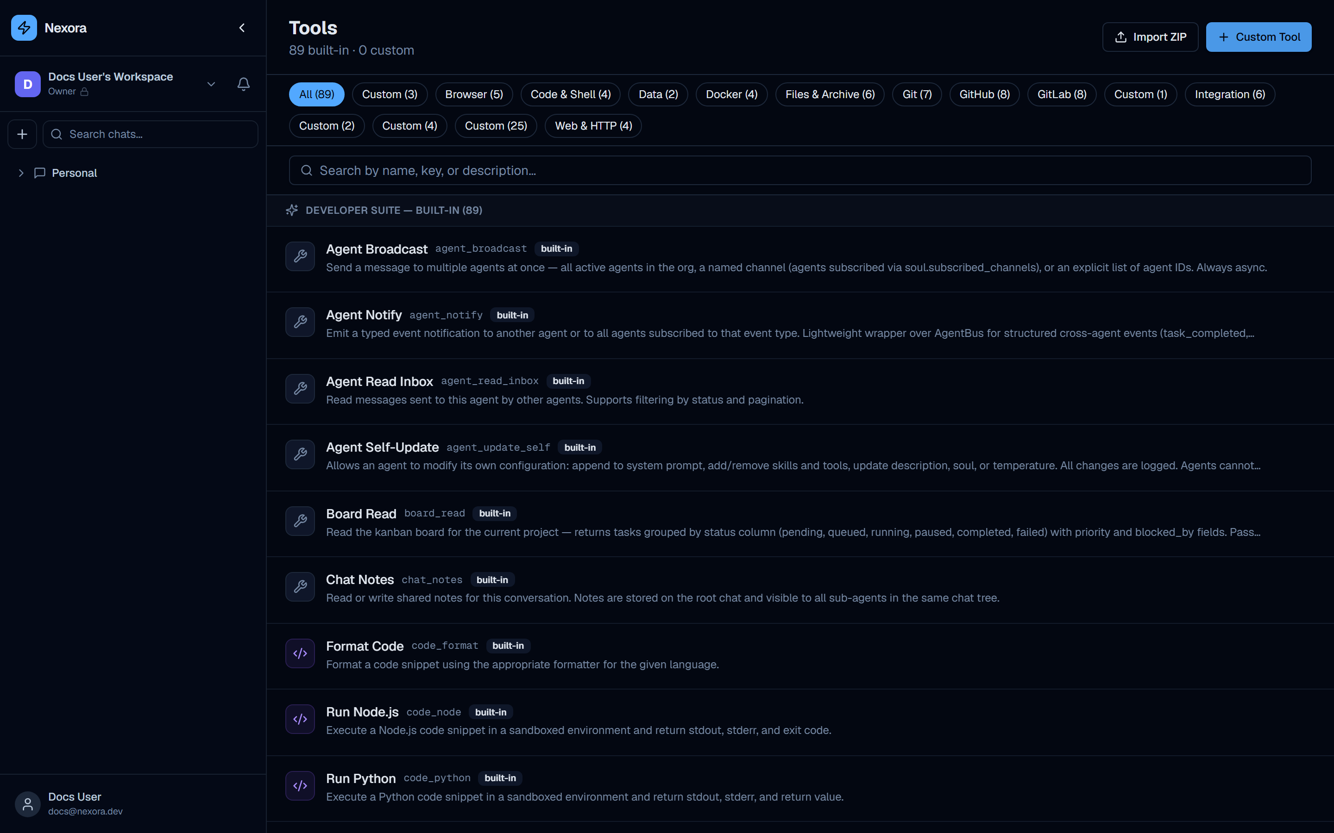Expand the Personal folder chevron

21,173
